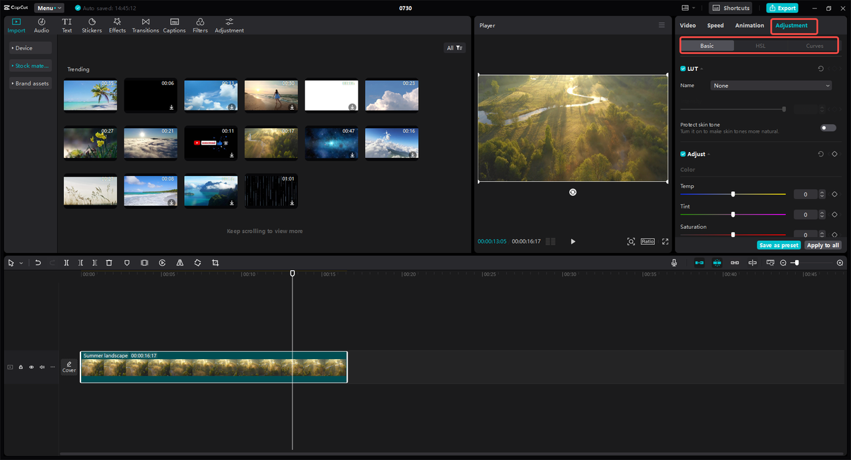
Task: Expand the Menu dropdown in title bar
Action: pos(49,8)
